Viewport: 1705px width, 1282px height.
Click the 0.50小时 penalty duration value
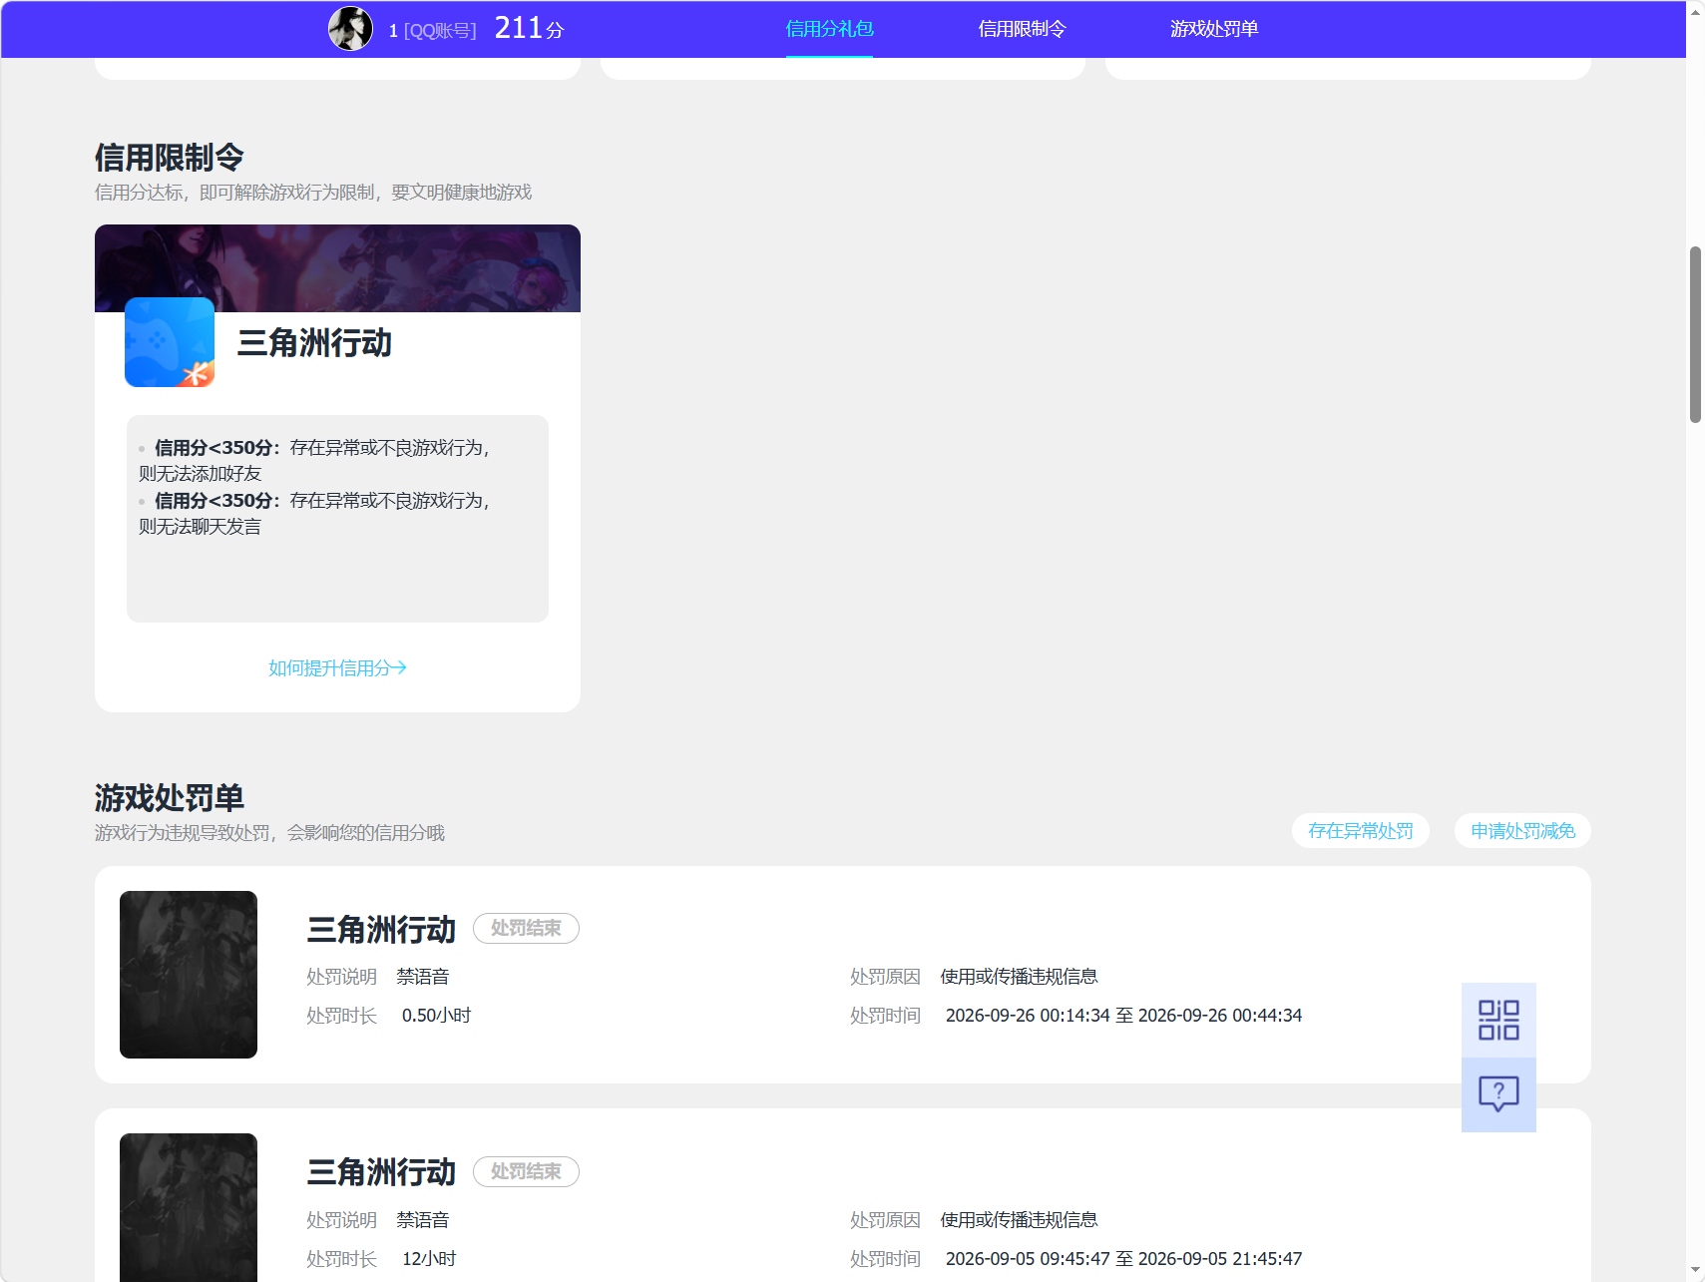pos(436,1016)
